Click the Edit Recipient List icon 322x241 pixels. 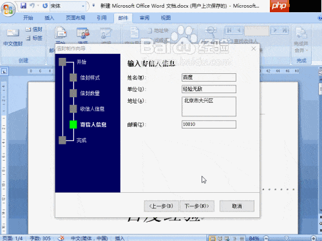pos(106,33)
